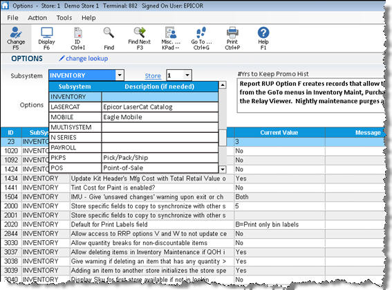392x290 pixels.
Task: Open the Action menu
Action: 37,18
